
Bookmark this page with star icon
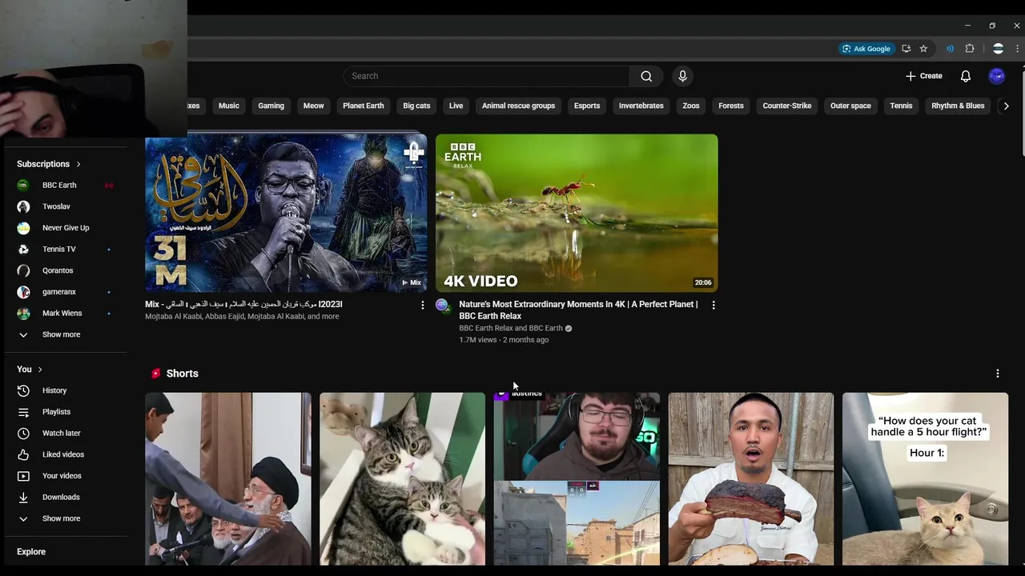tap(923, 49)
